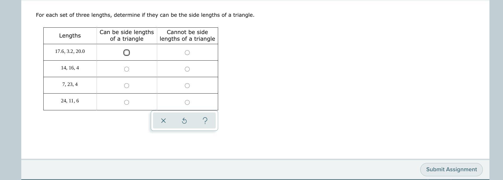The height and width of the screenshot is (180, 503).
Task: Mark 14, 16, 4 as cannot be triangle
Action: [187, 69]
